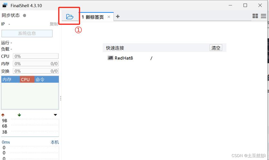Viewport: 269px width, 160px height.
Task: Click the RedHat8 entry's path slash
Action: 151,58
